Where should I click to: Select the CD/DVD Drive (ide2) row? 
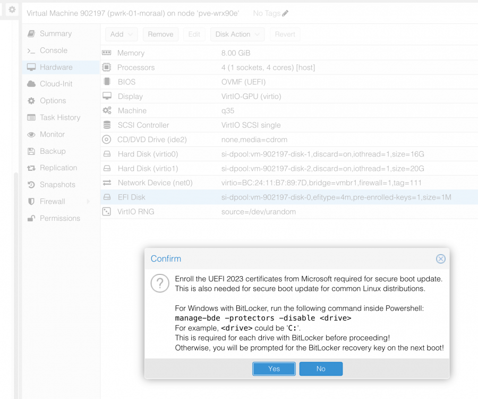tap(289, 139)
